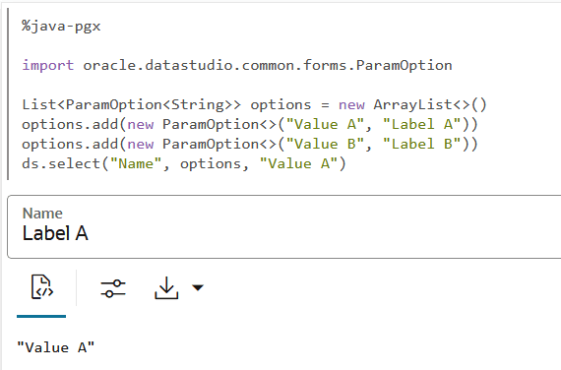The image size is (561, 370).
Task: Open the visualization settings sliders icon
Action: tap(113, 288)
